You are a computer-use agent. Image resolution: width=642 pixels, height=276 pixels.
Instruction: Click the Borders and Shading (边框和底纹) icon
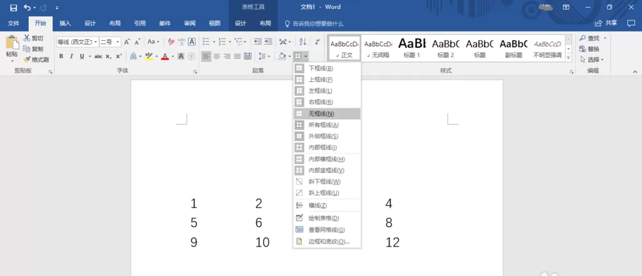point(299,241)
